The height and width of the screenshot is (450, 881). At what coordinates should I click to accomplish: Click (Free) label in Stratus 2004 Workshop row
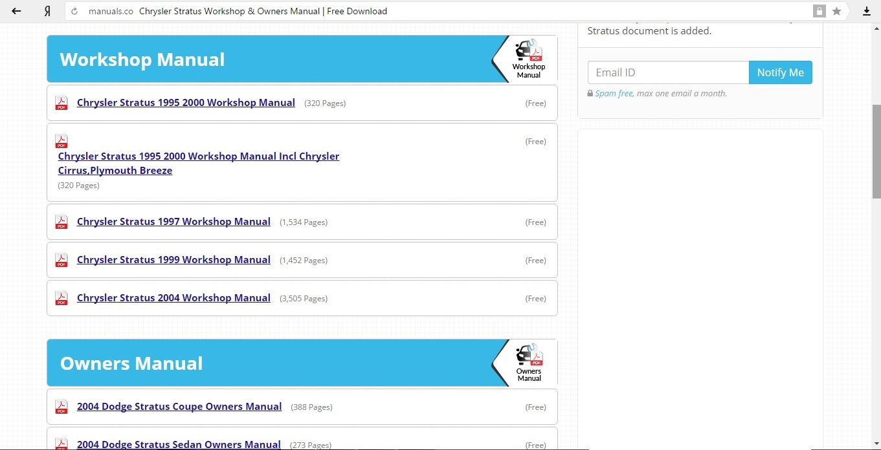click(x=535, y=298)
